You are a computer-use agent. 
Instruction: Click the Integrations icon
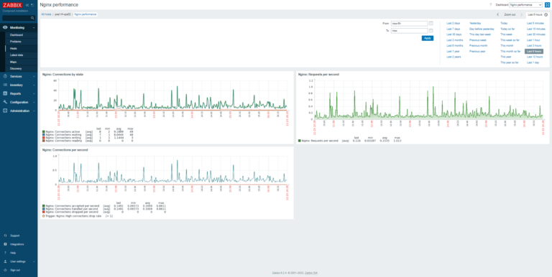point(5,244)
